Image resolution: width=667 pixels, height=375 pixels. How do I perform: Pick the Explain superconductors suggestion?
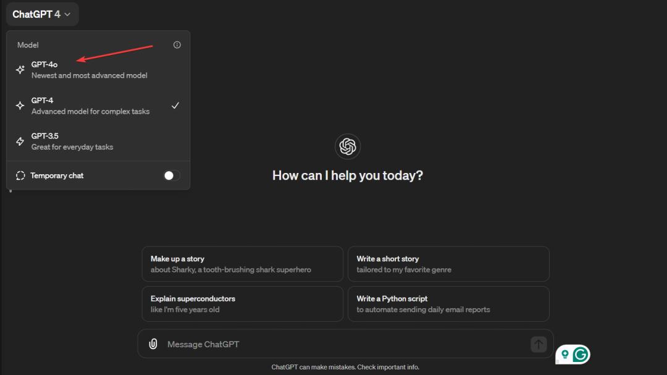click(242, 303)
